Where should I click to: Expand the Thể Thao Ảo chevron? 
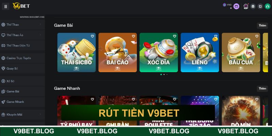pyautogui.click(x=40, y=35)
